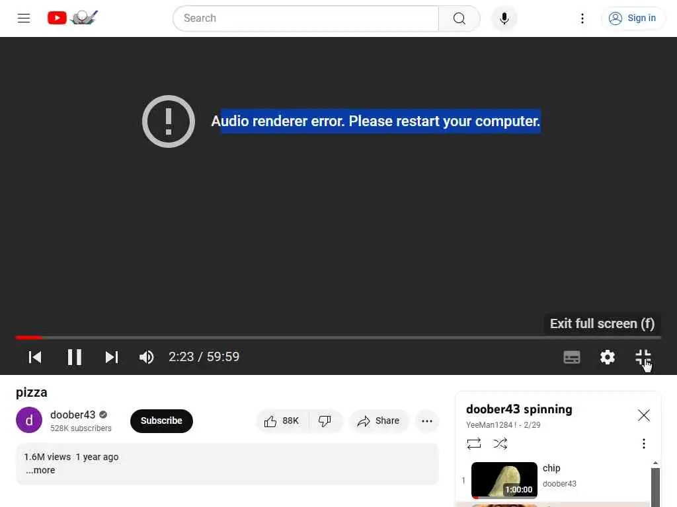
Task: Seek on the video progress bar
Action: coord(338,337)
